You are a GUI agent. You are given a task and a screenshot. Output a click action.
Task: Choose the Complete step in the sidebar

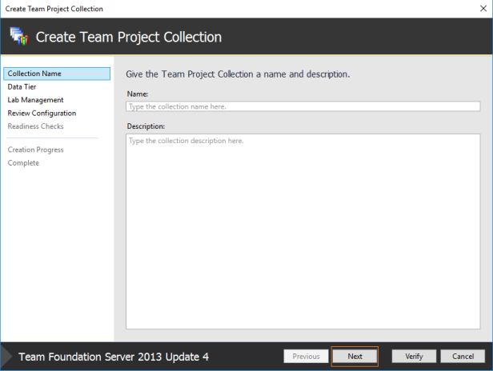pos(23,163)
